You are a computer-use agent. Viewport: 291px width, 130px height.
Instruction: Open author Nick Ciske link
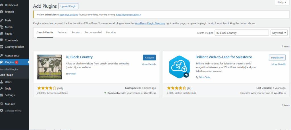pyautogui.click(x=205, y=77)
